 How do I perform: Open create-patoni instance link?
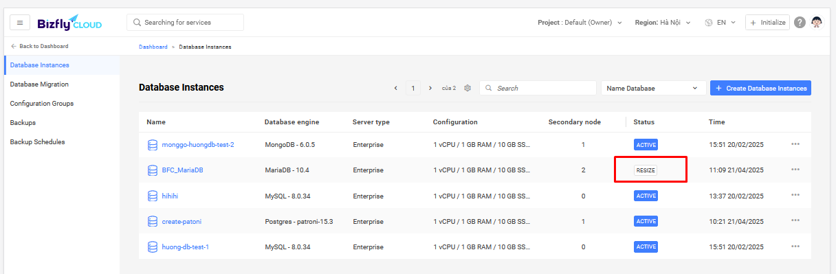click(x=181, y=221)
